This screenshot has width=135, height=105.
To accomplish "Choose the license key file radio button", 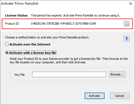I will click(x=7, y=53).
